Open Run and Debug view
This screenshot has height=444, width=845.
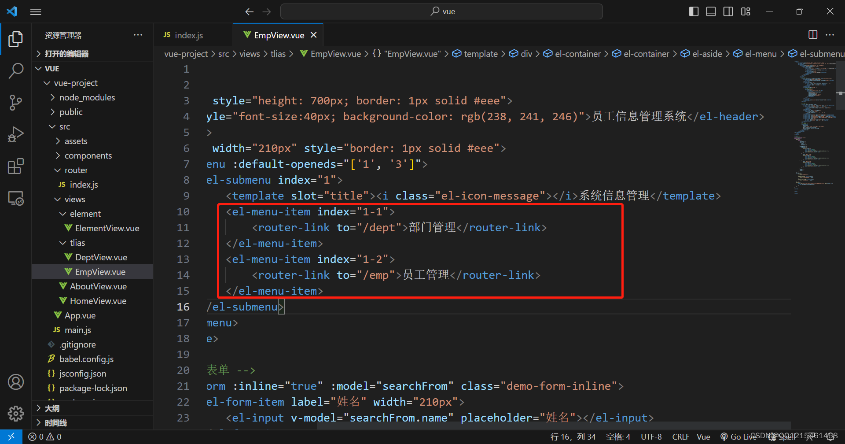[x=16, y=134]
